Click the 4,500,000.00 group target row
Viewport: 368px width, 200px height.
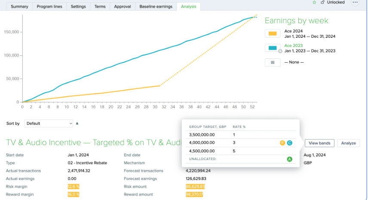tap(241, 151)
